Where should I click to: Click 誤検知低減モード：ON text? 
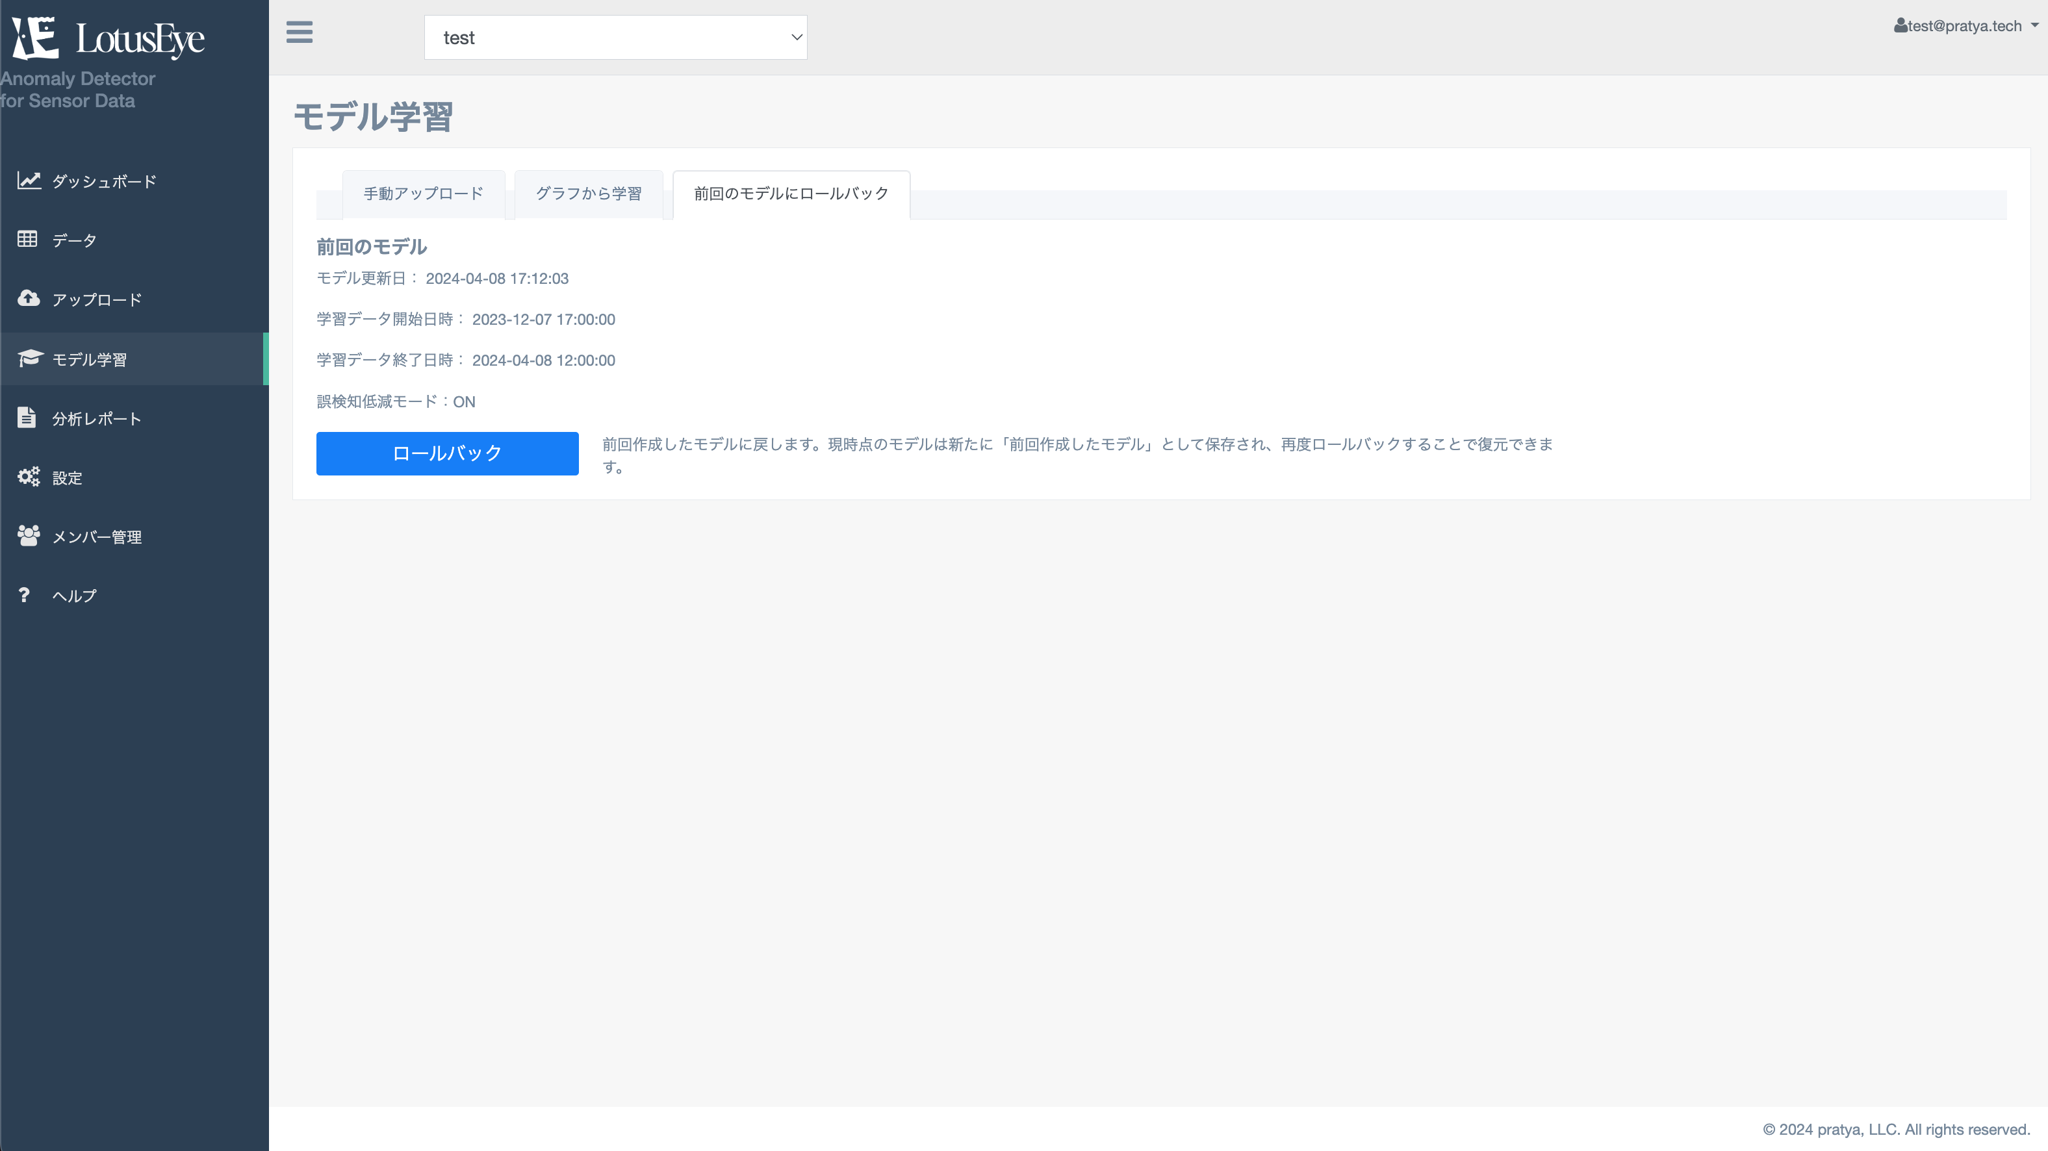(x=396, y=401)
